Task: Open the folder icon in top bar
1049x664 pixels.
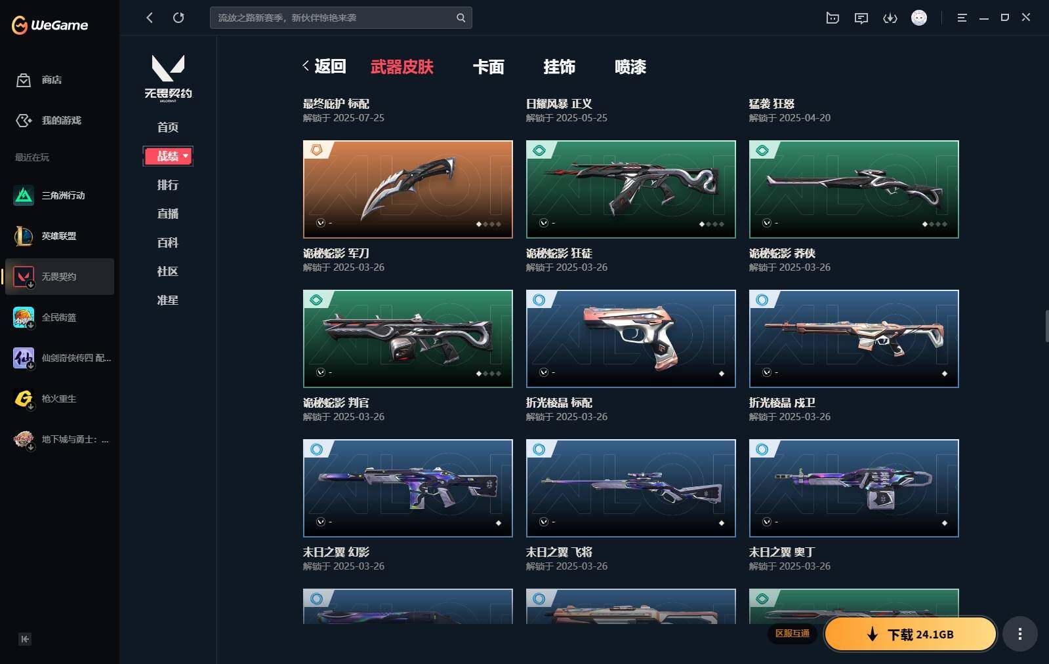Action: [x=833, y=18]
